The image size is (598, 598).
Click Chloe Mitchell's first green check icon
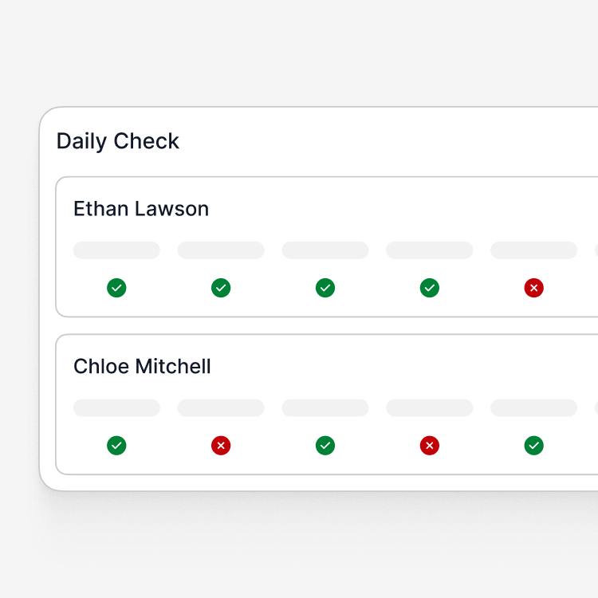coord(116,446)
